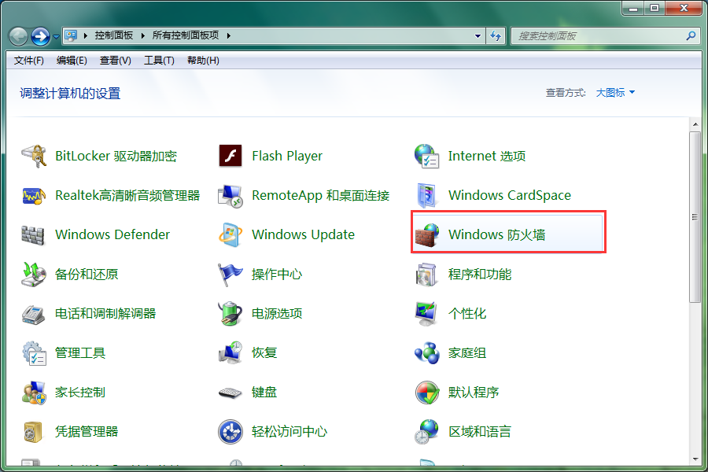Click the 备份和还原 icon
The height and width of the screenshot is (472, 708).
coord(33,275)
